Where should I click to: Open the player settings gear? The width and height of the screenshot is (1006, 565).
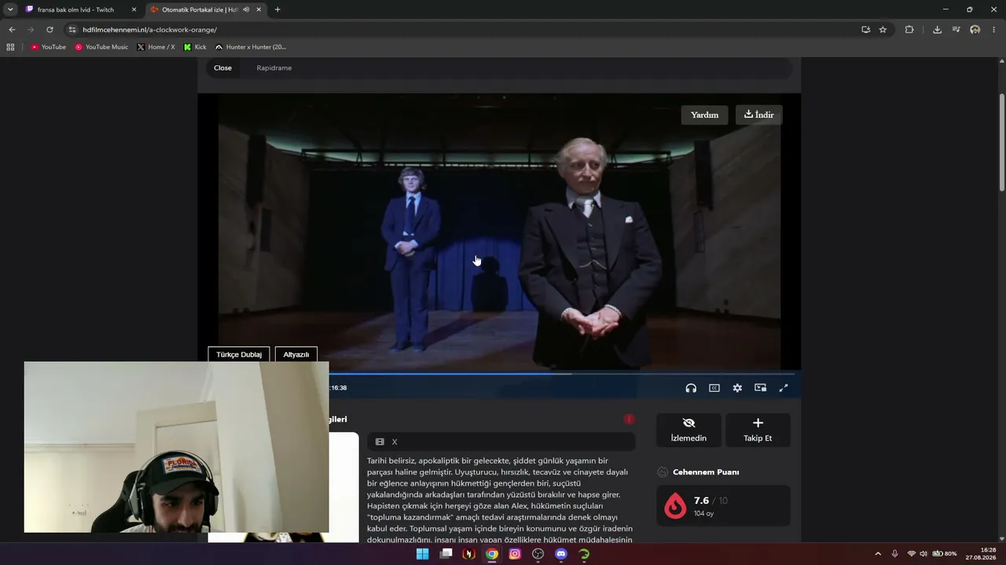(737, 388)
